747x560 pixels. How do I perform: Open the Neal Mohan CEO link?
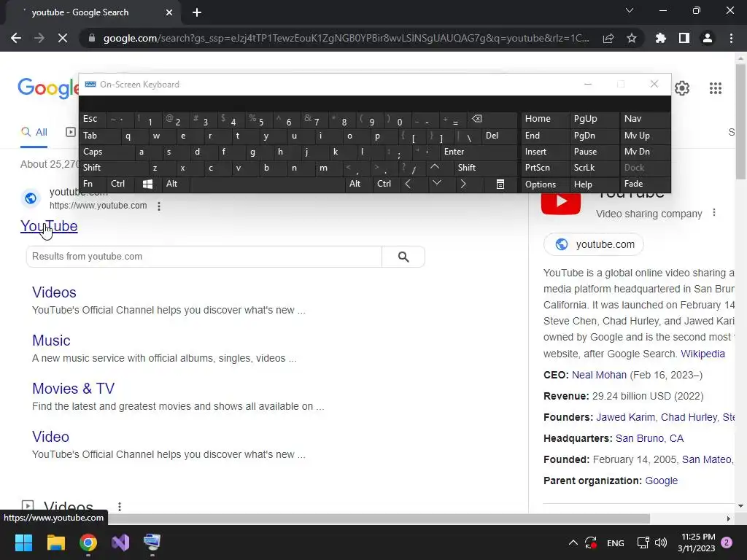pyautogui.click(x=600, y=375)
